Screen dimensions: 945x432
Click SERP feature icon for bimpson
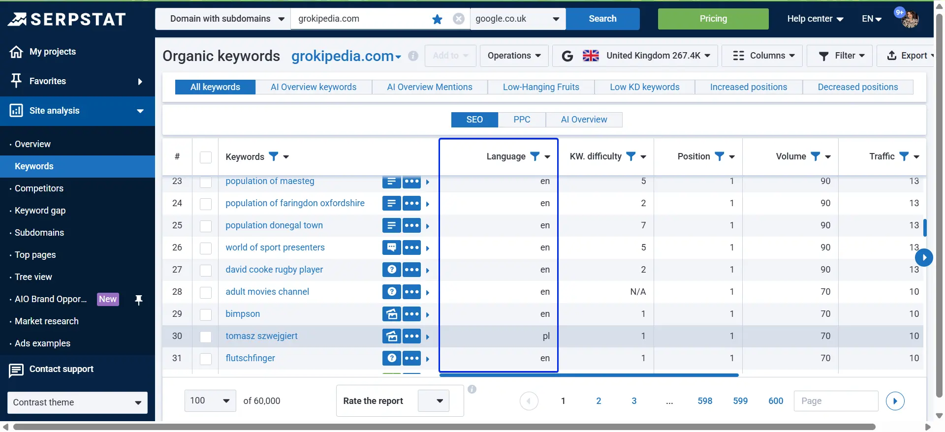pyautogui.click(x=391, y=314)
